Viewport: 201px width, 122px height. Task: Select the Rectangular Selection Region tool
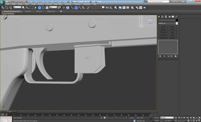coord(31,8)
